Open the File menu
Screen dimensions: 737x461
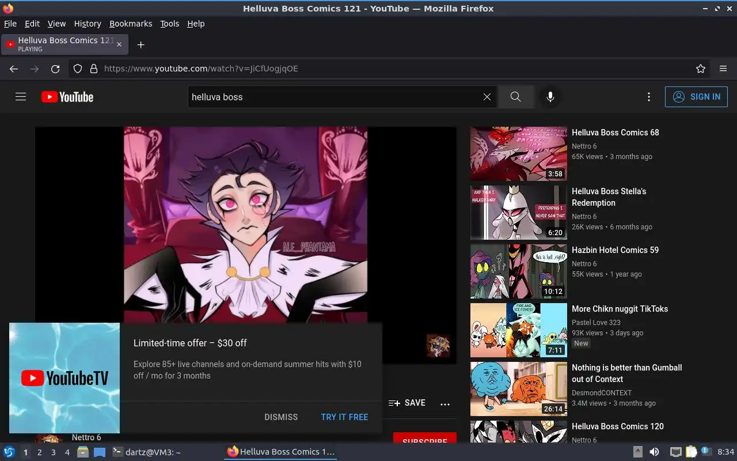click(x=10, y=24)
